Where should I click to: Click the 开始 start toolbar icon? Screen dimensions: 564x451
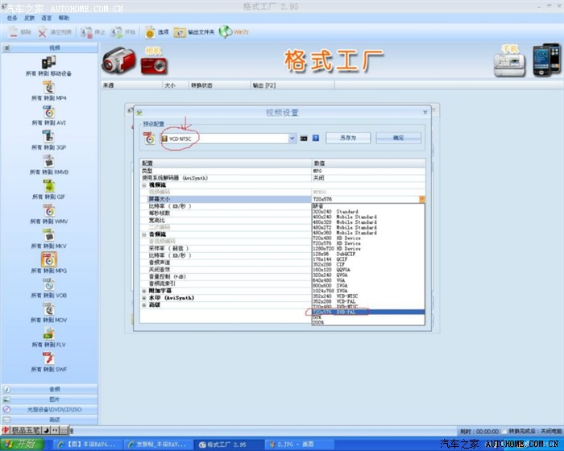tap(117, 32)
